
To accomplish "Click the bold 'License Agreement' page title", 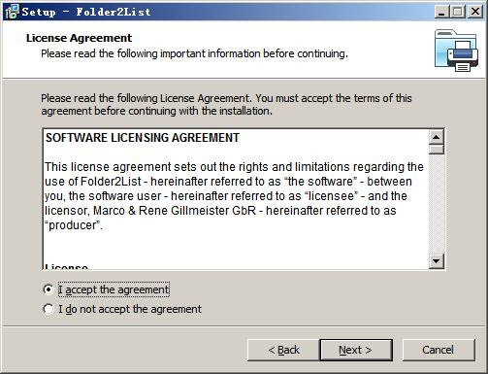I will (x=79, y=38).
